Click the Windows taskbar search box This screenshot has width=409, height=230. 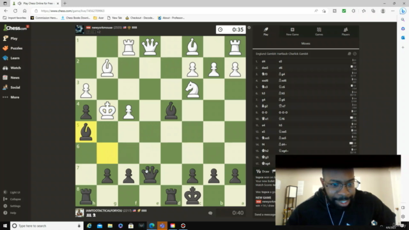click(x=47, y=226)
